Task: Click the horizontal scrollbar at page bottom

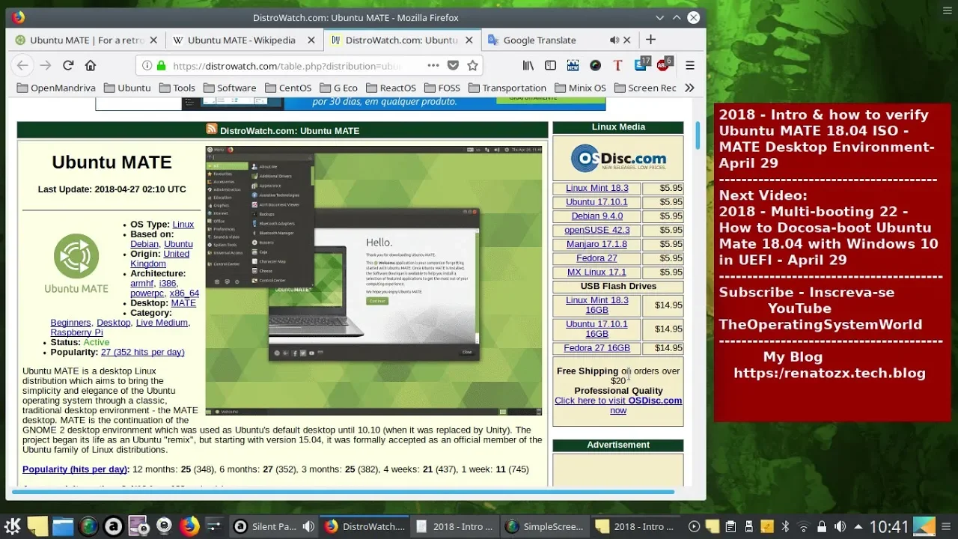Action: click(342, 492)
